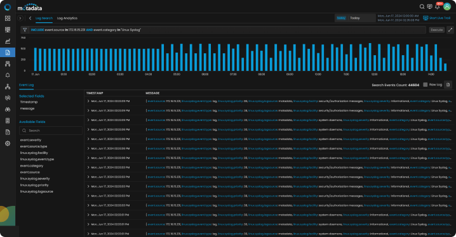Image resolution: width=456 pixels, height=237 pixels.
Task: Select the highlighted log explorer sidebar icon
Action: [x=8, y=52]
